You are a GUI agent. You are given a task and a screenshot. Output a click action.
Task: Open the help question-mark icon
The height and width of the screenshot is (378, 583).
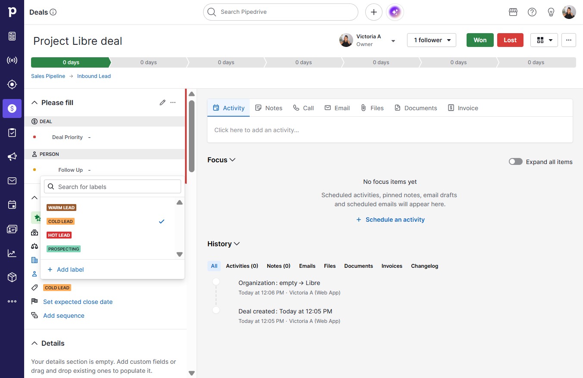(x=532, y=12)
